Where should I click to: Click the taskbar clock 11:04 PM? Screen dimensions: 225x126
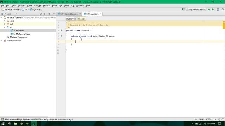click(211, 124)
